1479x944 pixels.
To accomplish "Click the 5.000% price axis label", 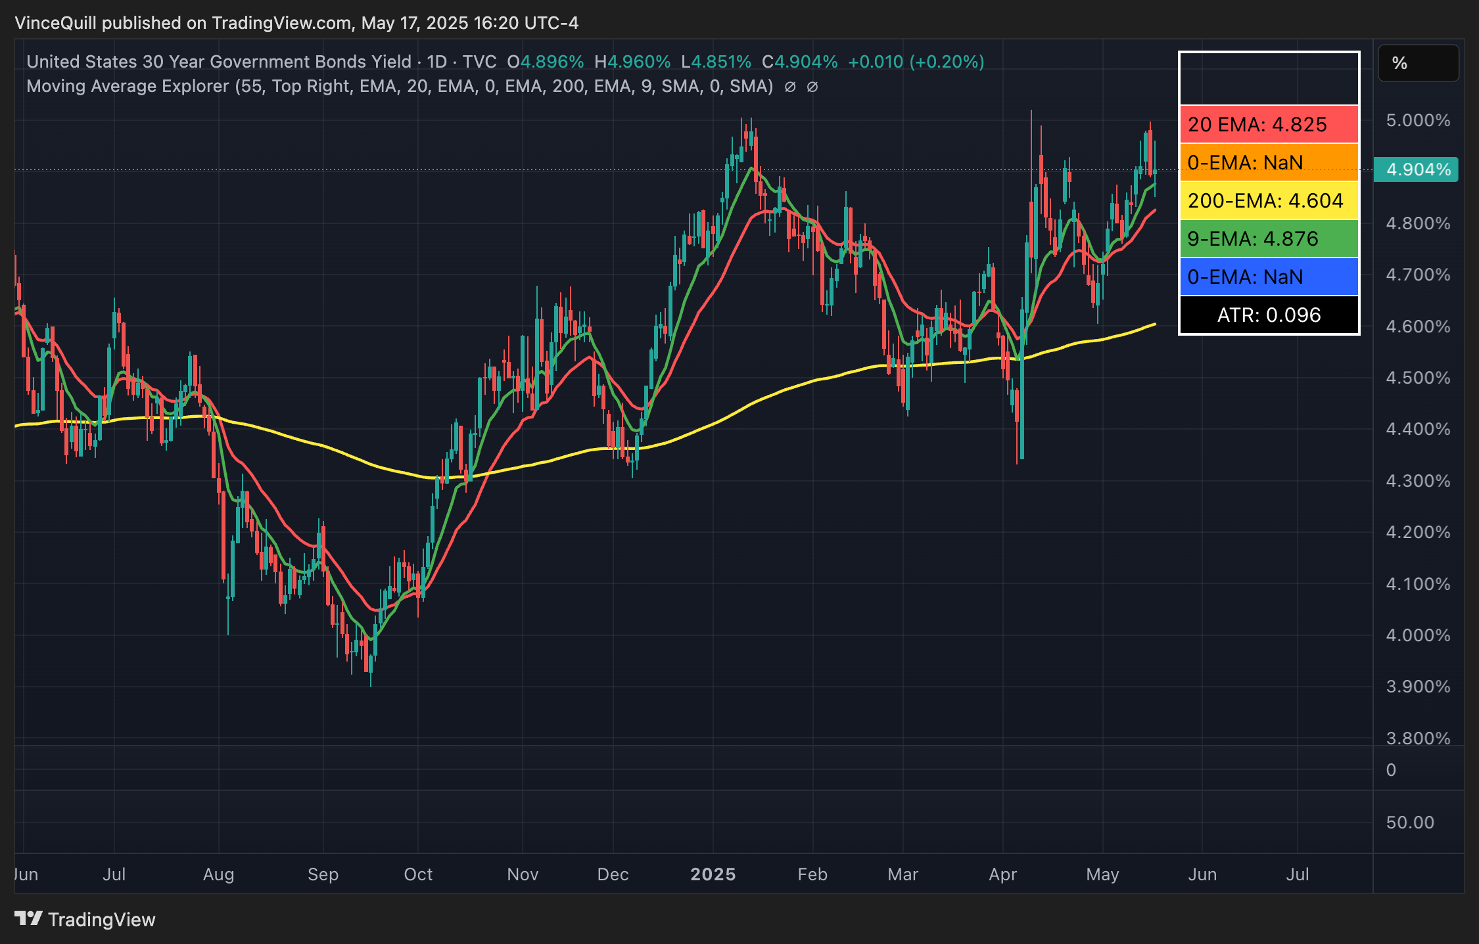I will (1418, 120).
